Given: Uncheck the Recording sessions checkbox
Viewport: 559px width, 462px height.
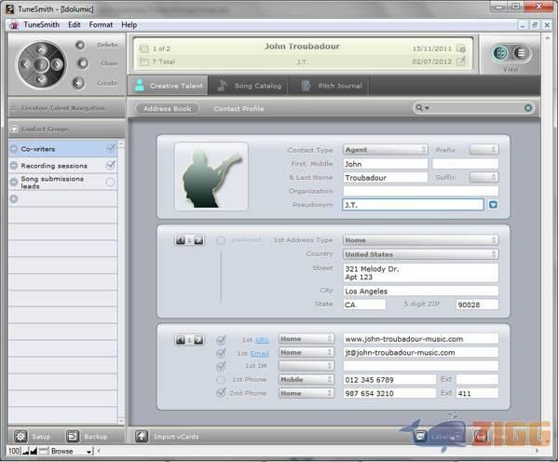Looking at the screenshot, I should [x=111, y=165].
